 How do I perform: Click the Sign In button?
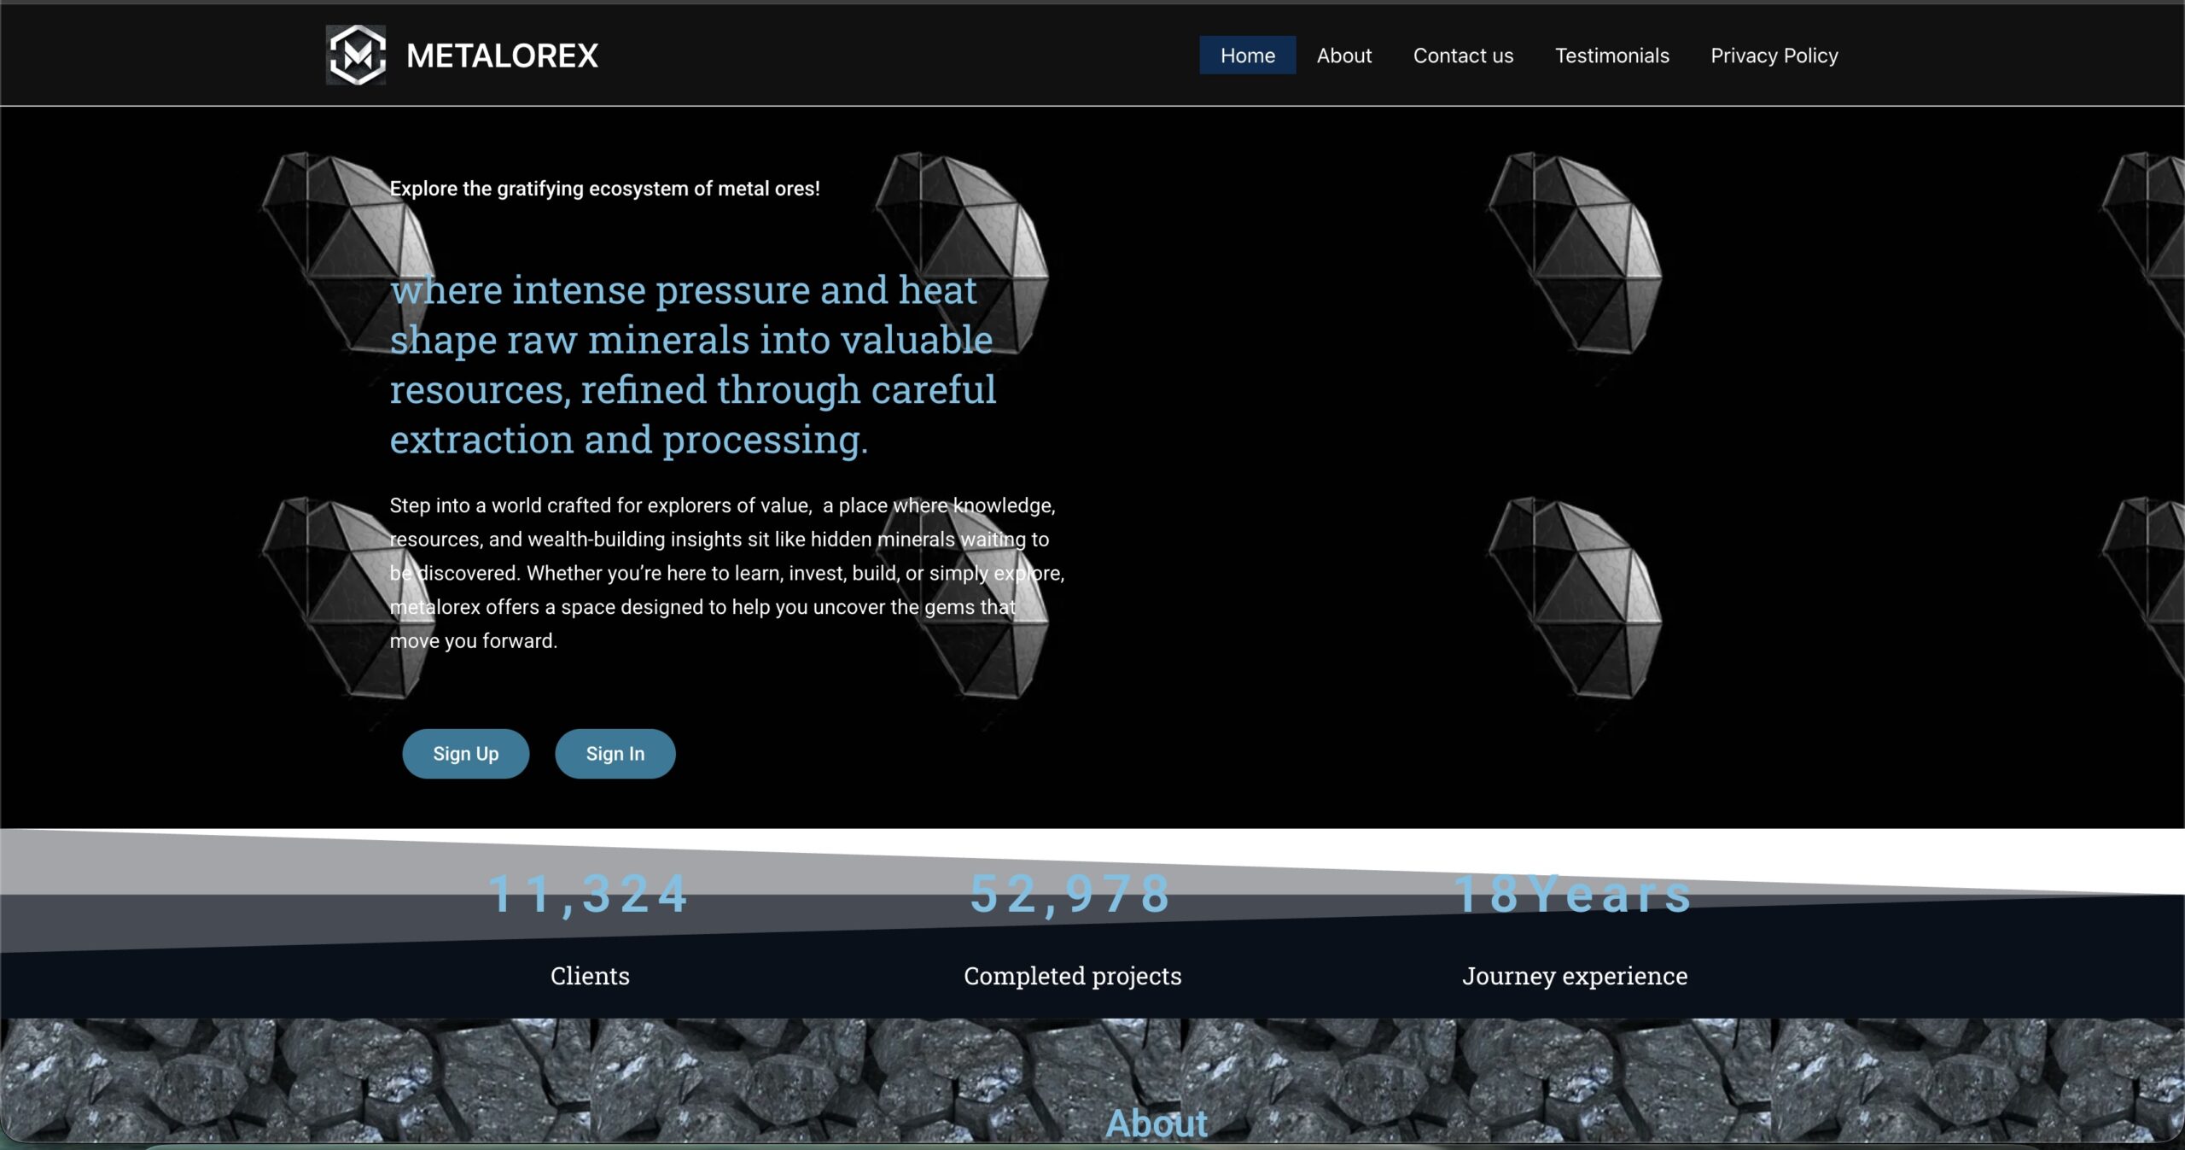[615, 754]
